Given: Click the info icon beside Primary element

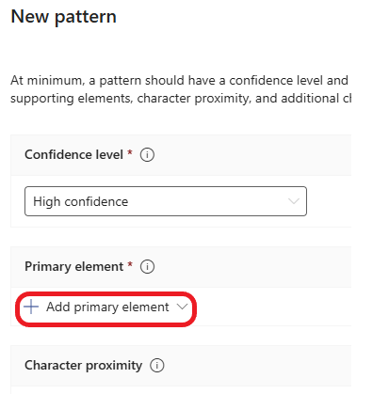Looking at the screenshot, I should tap(147, 267).
